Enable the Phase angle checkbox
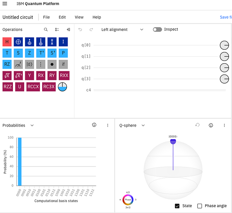Screen dimensions: 232x213 pyautogui.click(x=200, y=206)
